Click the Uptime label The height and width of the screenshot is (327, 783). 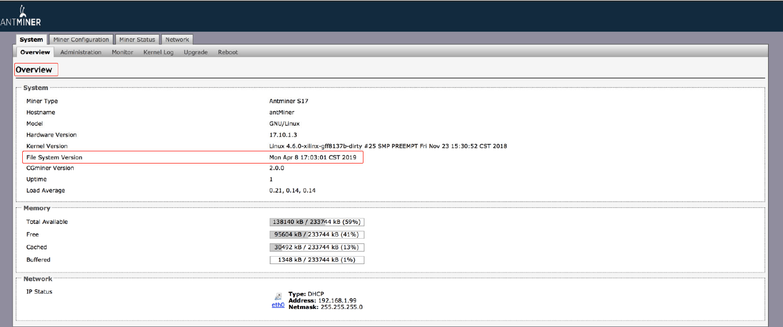[37, 179]
